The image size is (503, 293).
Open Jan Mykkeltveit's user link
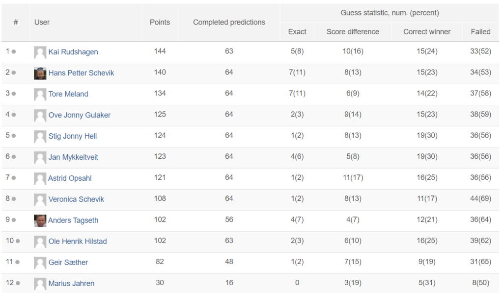pyautogui.click(x=73, y=157)
